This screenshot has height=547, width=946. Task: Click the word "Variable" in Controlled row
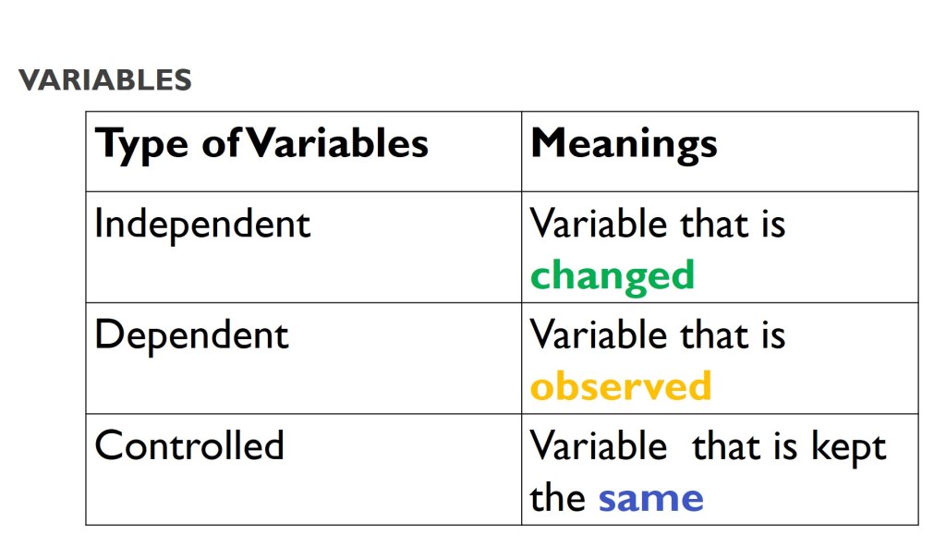(598, 446)
